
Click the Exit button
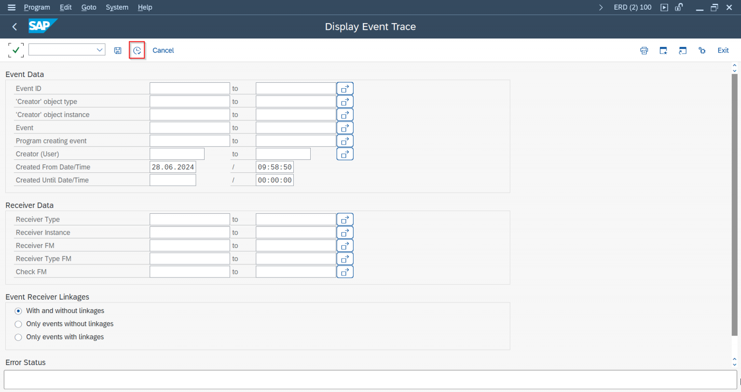(x=723, y=51)
